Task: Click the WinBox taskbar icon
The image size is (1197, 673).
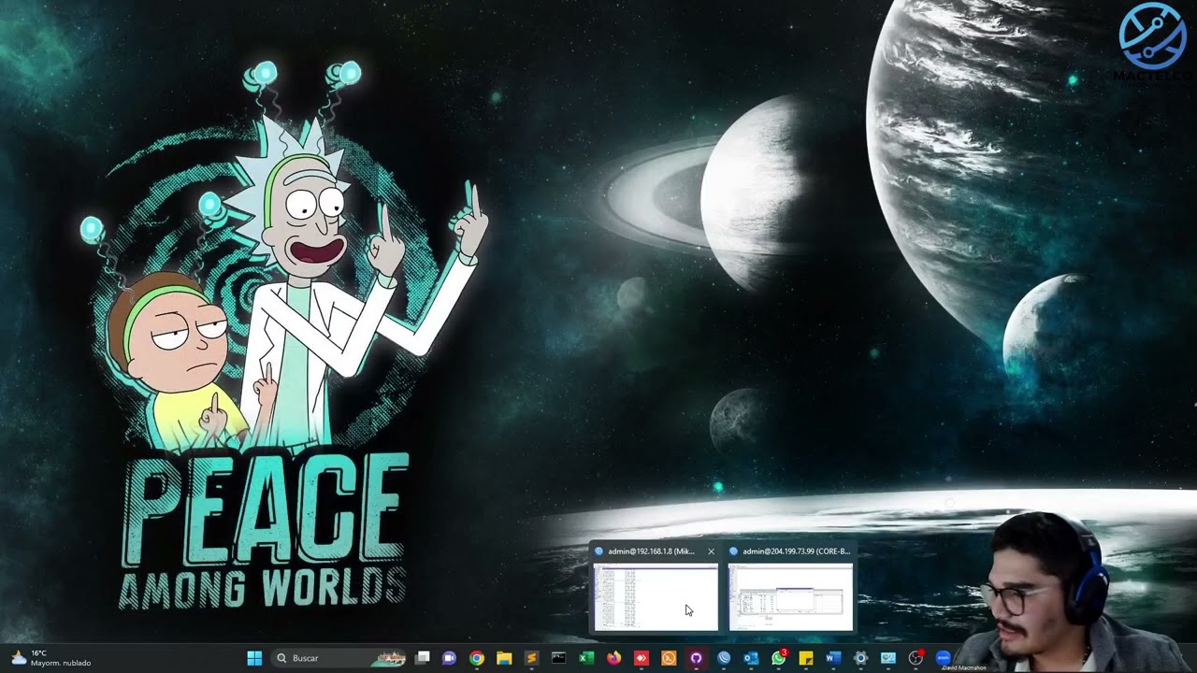Action: point(723,658)
